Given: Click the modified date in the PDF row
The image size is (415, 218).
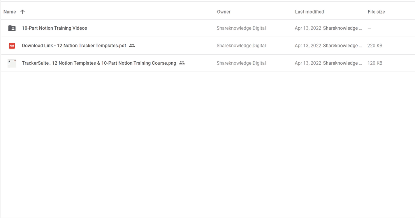Looking at the screenshot, I should click(x=308, y=46).
